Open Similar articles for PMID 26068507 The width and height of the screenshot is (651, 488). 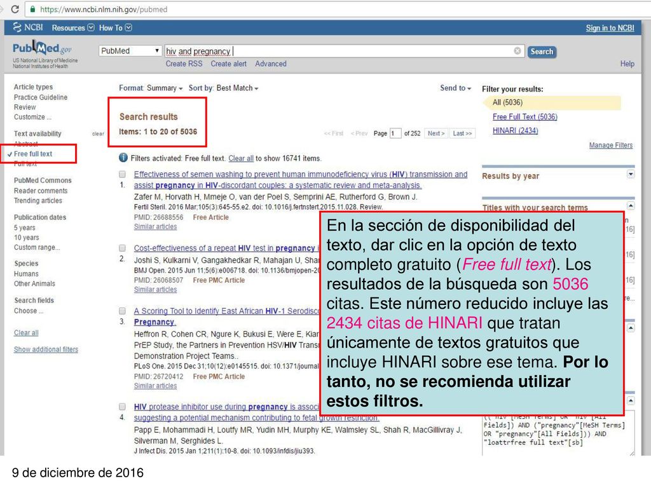[155, 290]
